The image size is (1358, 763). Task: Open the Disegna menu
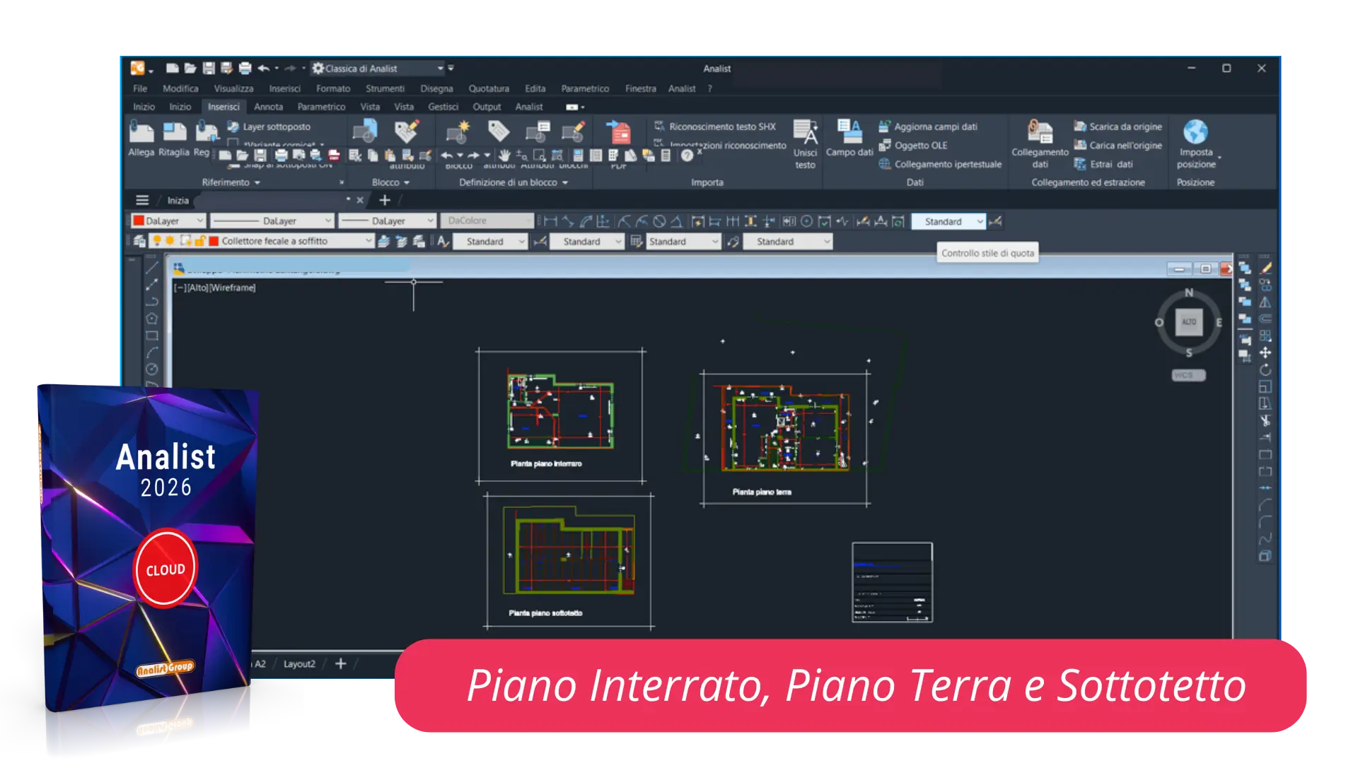click(x=436, y=88)
